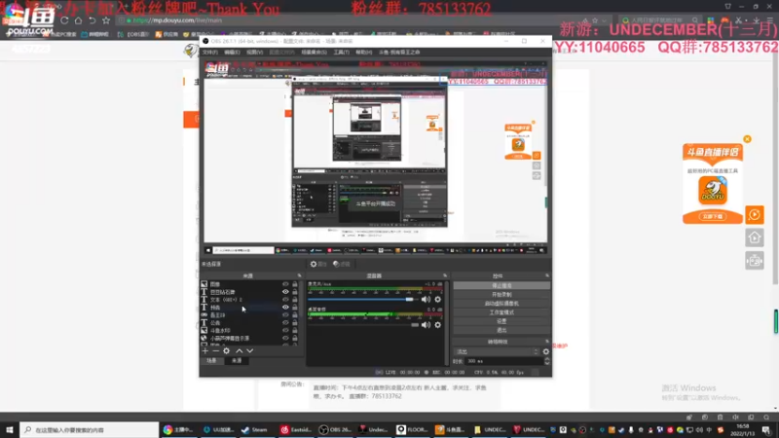Click the Start Virtual Camera button
The image size is (779, 438).
[x=501, y=304]
